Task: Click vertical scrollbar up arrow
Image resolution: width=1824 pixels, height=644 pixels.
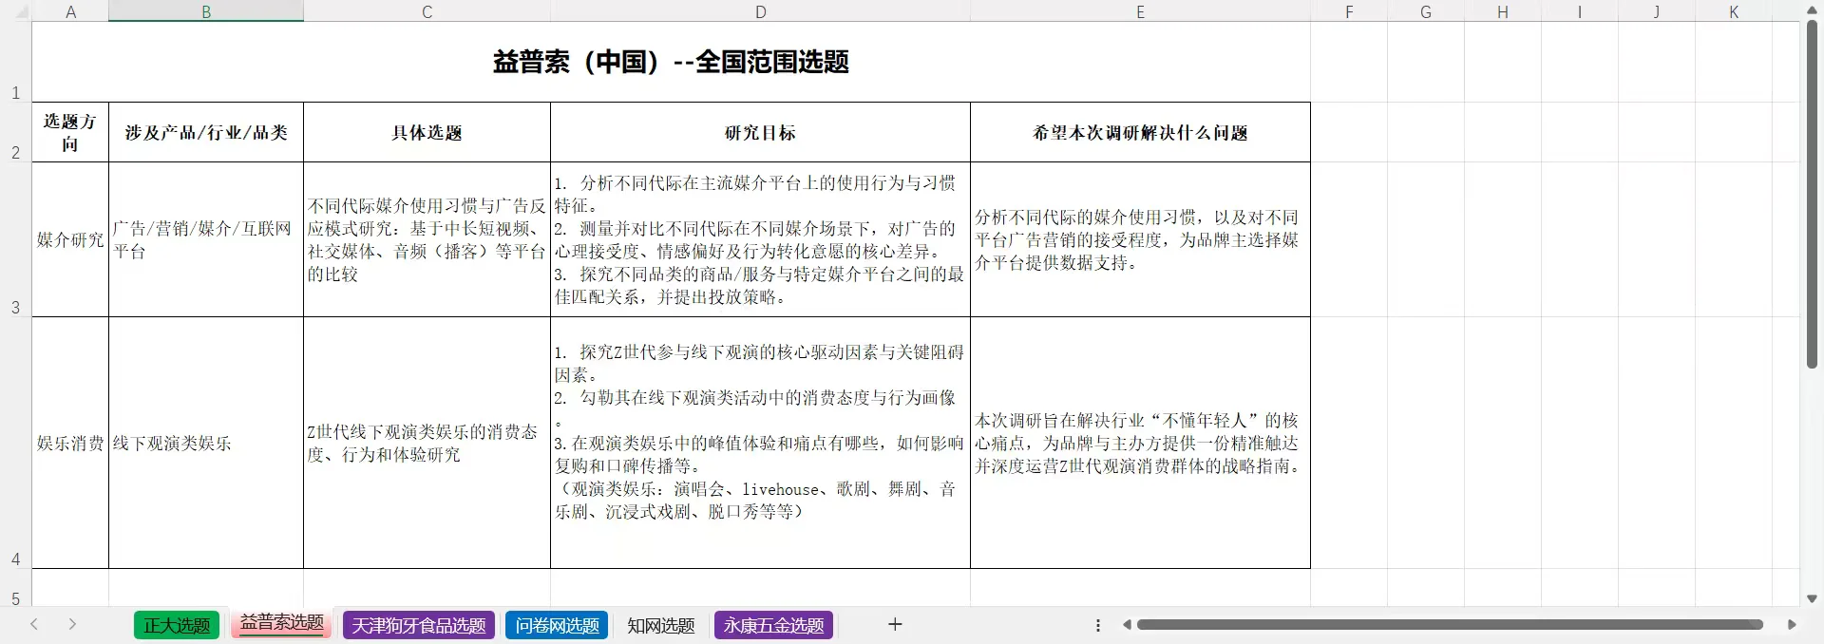Action: point(1812,9)
